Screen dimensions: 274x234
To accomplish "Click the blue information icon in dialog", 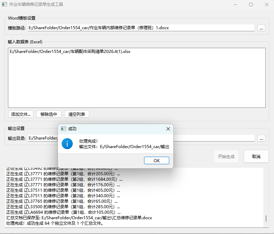I will (x=67, y=144).
